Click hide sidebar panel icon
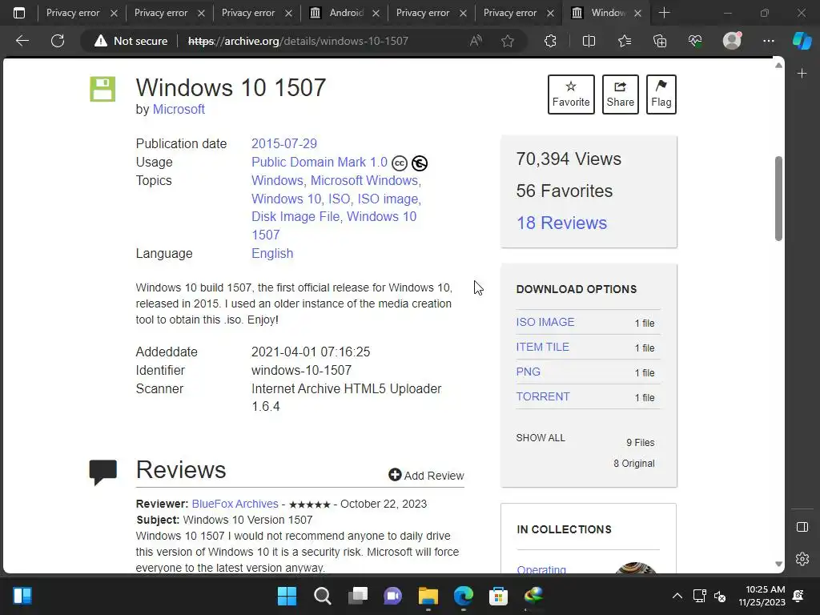The image size is (820, 615). pos(802,527)
